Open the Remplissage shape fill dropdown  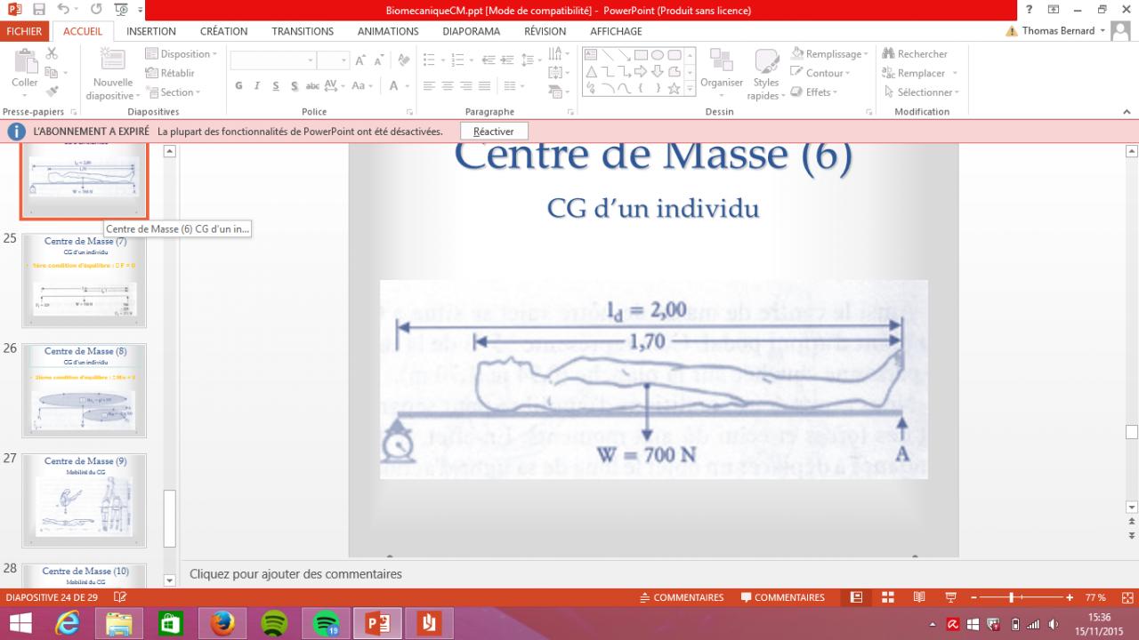[x=828, y=54]
